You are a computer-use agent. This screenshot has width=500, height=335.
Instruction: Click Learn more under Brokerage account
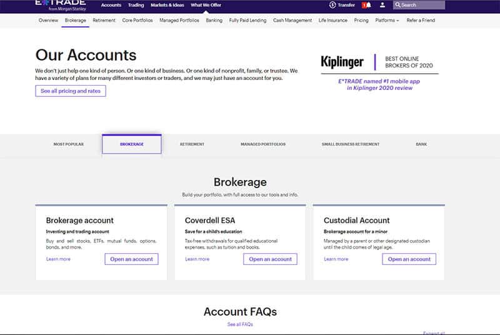pyautogui.click(x=58, y=259)
